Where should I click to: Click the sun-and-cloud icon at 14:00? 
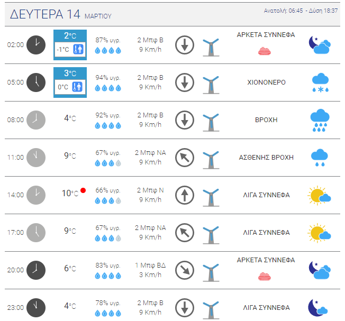tap(320, 195)
